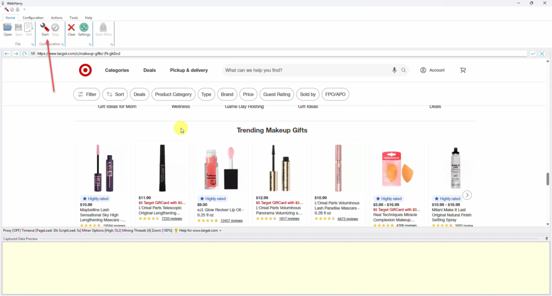
Task: Click the Target bullseye logo
Action: pos(85,70)
